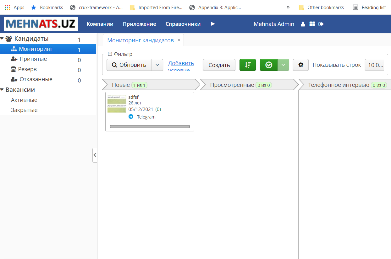Click the progress bar on the sdfsf card

point(150,127)
